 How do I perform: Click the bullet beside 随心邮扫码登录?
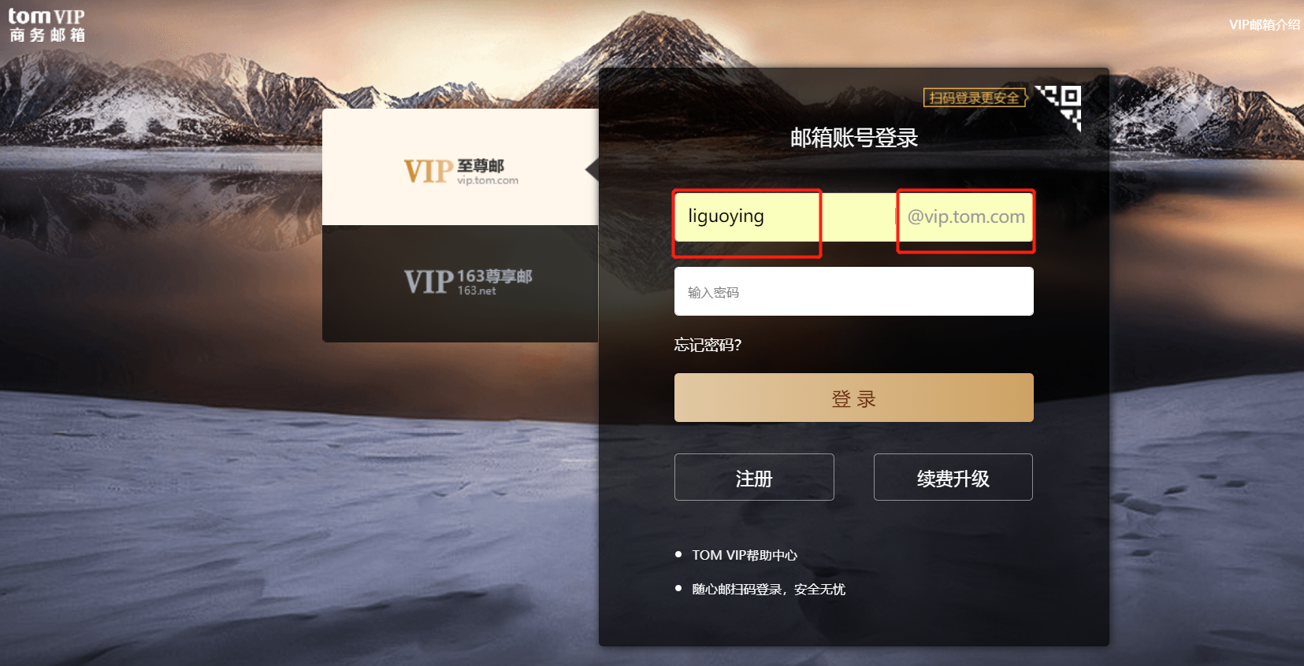[678, 588]
